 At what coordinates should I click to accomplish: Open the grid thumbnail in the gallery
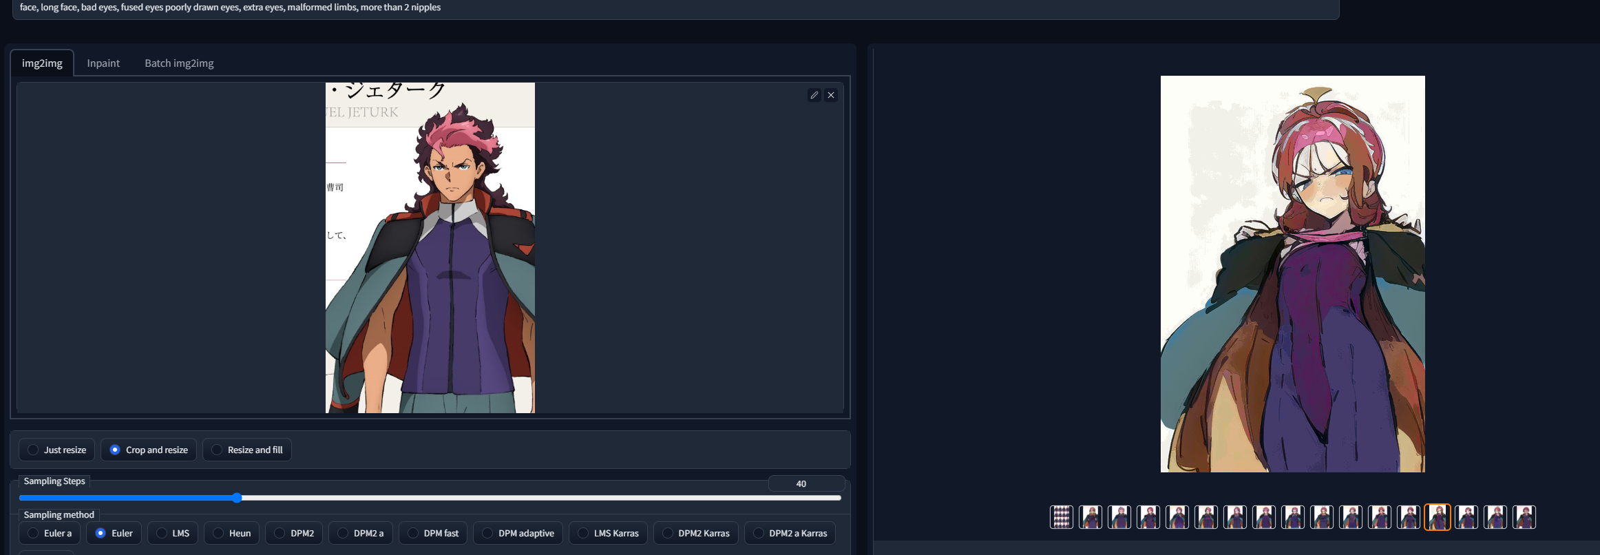(x=1061, y=517)
